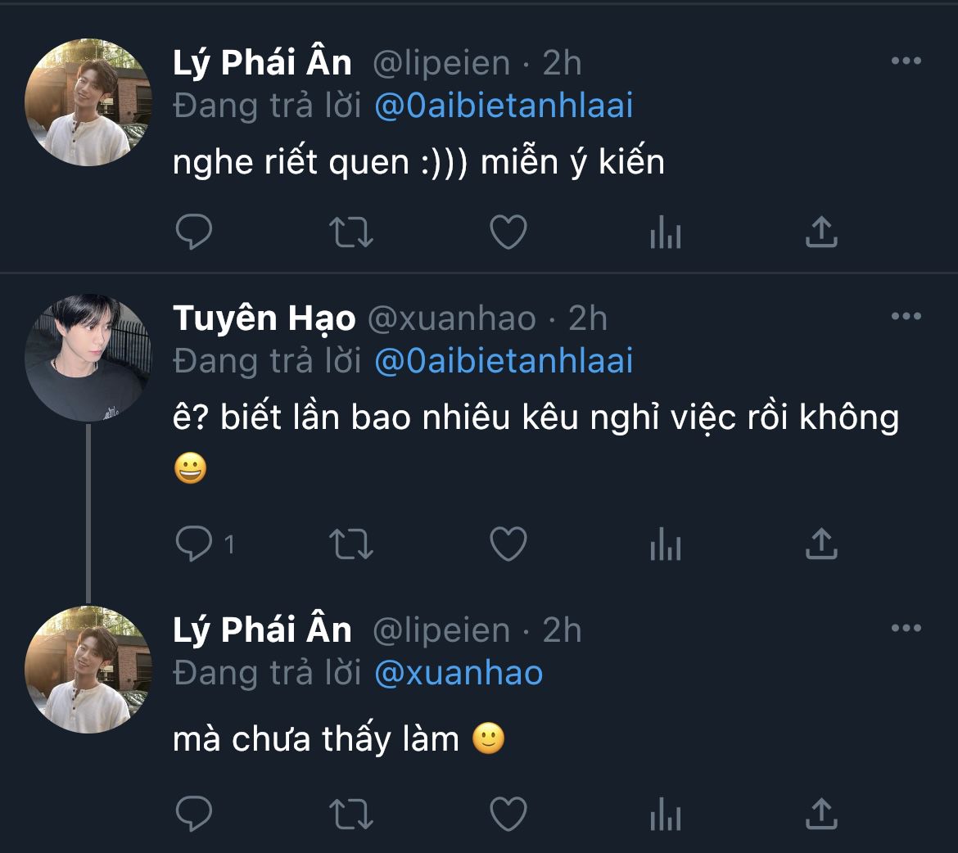Retweet Tuyên Hạo's tweet
The image size is (958, 853).
[351, 544]
